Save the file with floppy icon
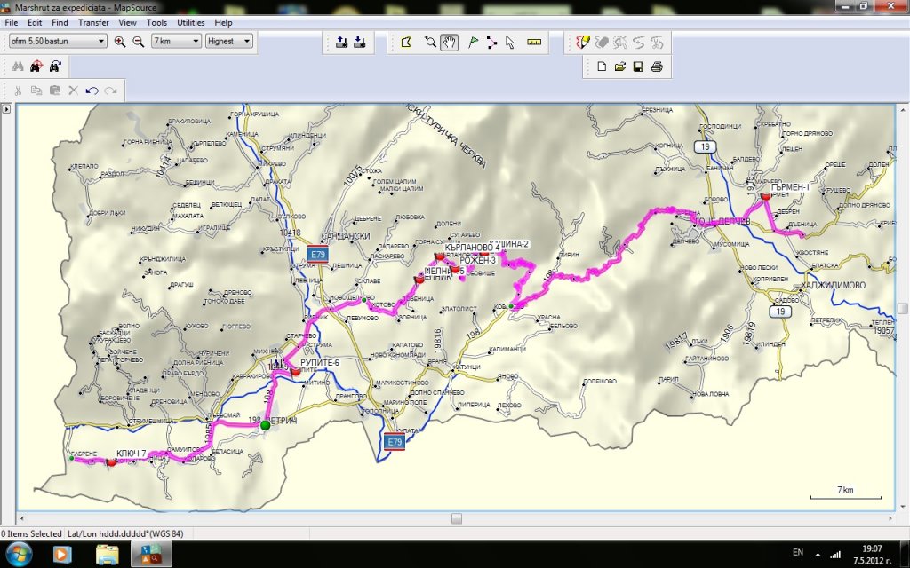Screen dimensions: 910x568 click(x=638, y=67)
